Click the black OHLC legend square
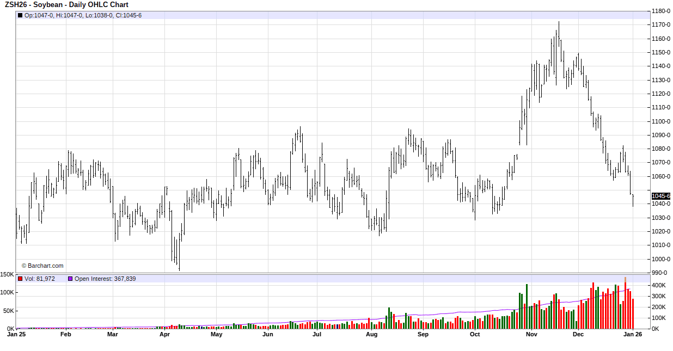Image resolution: width=673 pixels, height=351 pixels. (20, 15)
